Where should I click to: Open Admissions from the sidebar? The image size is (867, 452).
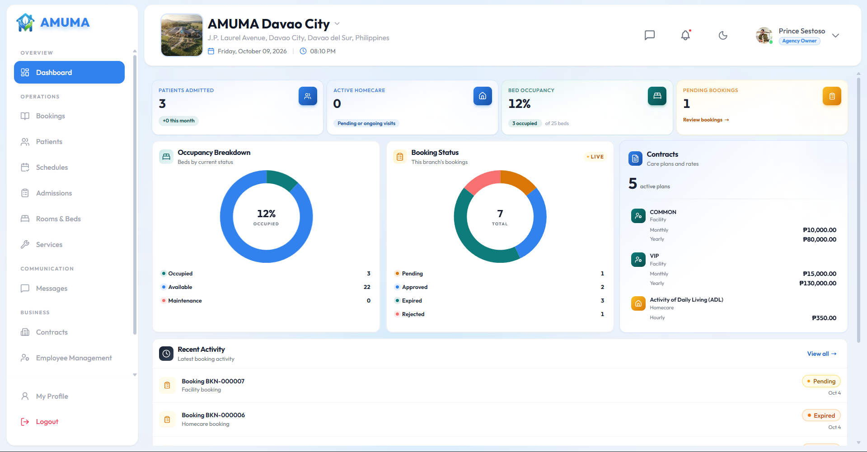click(69, 193)
